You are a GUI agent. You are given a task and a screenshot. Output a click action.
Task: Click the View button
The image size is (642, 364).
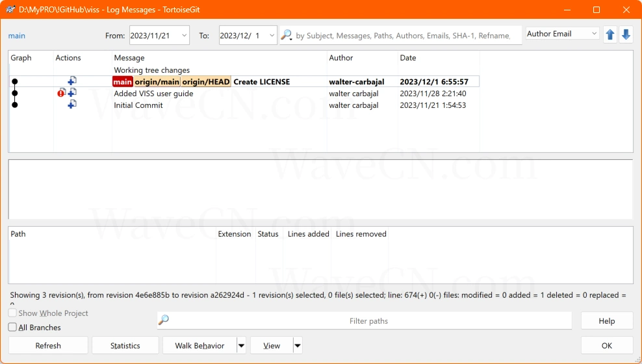[272, 346]
